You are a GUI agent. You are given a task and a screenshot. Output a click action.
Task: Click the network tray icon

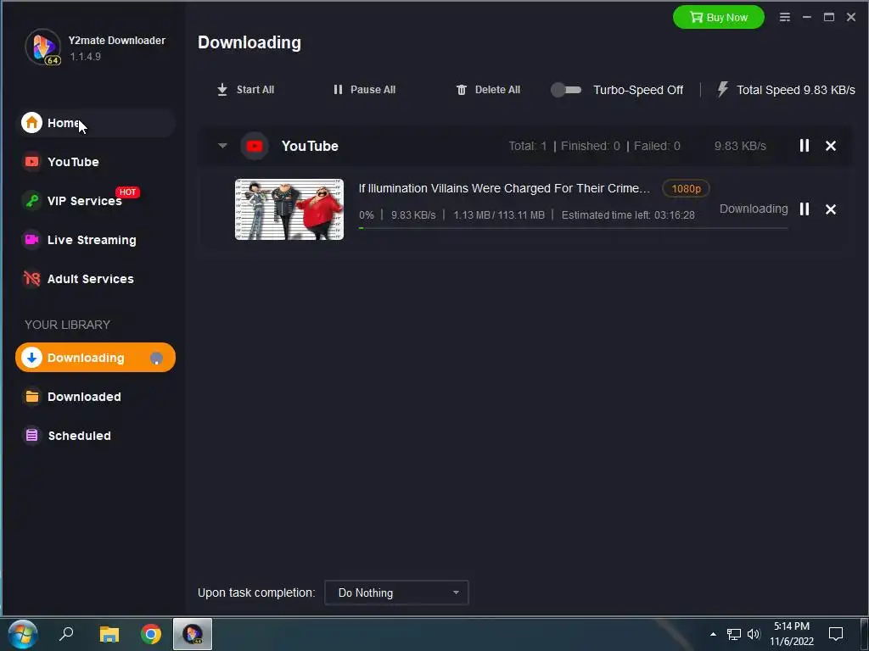(734, 634)
